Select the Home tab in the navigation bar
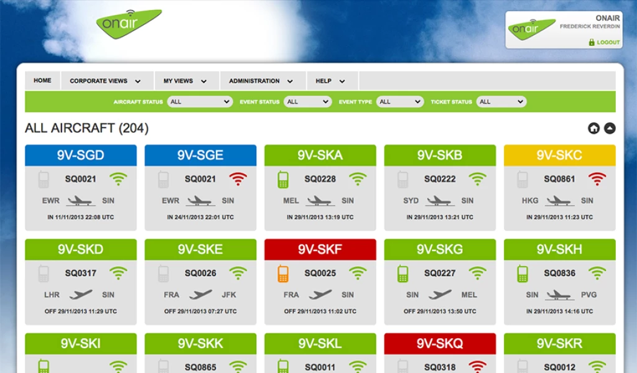 (42, 81)
